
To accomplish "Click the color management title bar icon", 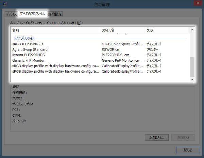I will pyautogui.click(x=5, y=4).
